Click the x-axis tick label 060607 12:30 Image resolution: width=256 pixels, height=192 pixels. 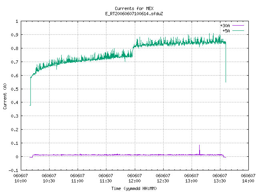[163, 178]
